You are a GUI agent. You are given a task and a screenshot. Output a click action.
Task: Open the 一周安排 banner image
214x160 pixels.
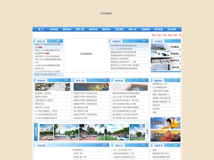(166, 67)
